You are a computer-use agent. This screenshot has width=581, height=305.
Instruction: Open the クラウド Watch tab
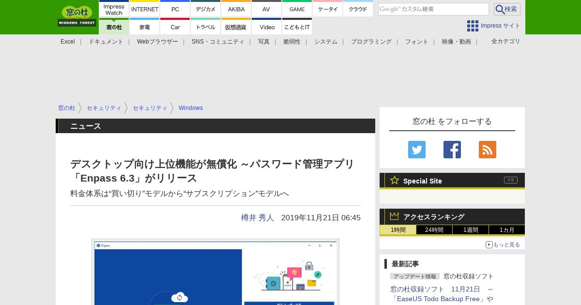click(358, 9)
